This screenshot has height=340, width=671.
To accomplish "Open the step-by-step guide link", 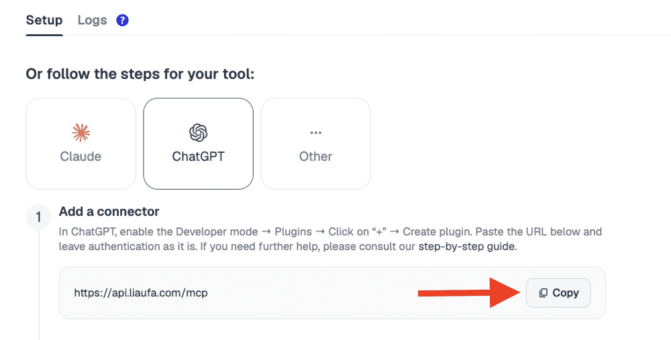I will tap(467, 246).
